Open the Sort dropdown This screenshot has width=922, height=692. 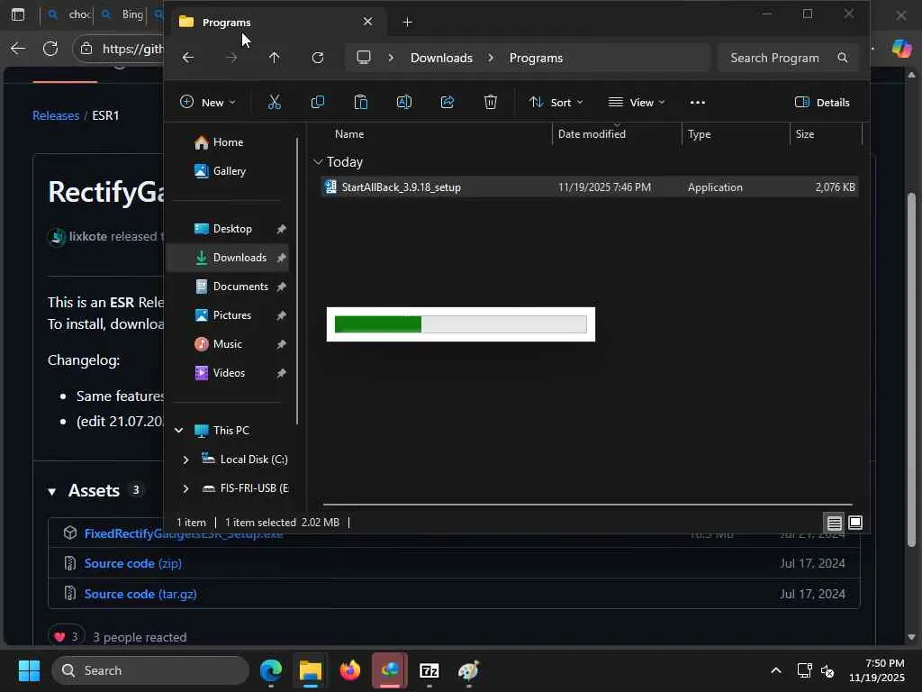pos(556,103)
